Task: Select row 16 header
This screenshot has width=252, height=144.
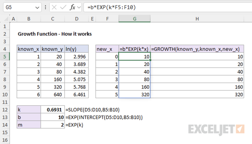Action: [5, 140]
